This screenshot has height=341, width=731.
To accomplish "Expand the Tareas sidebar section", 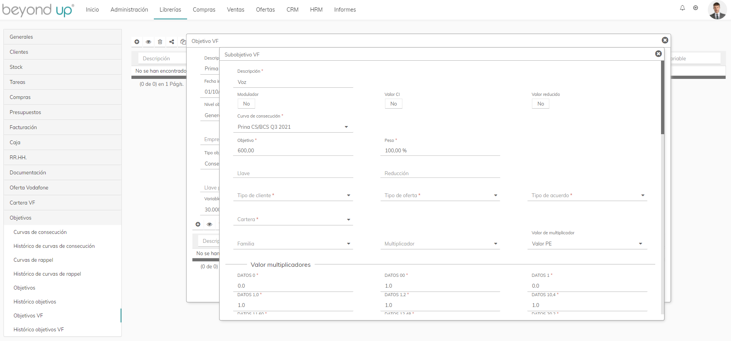I will 63,82.
